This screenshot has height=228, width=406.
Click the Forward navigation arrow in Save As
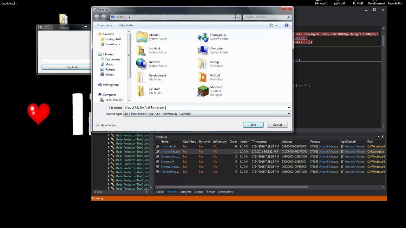pos(104,17)
